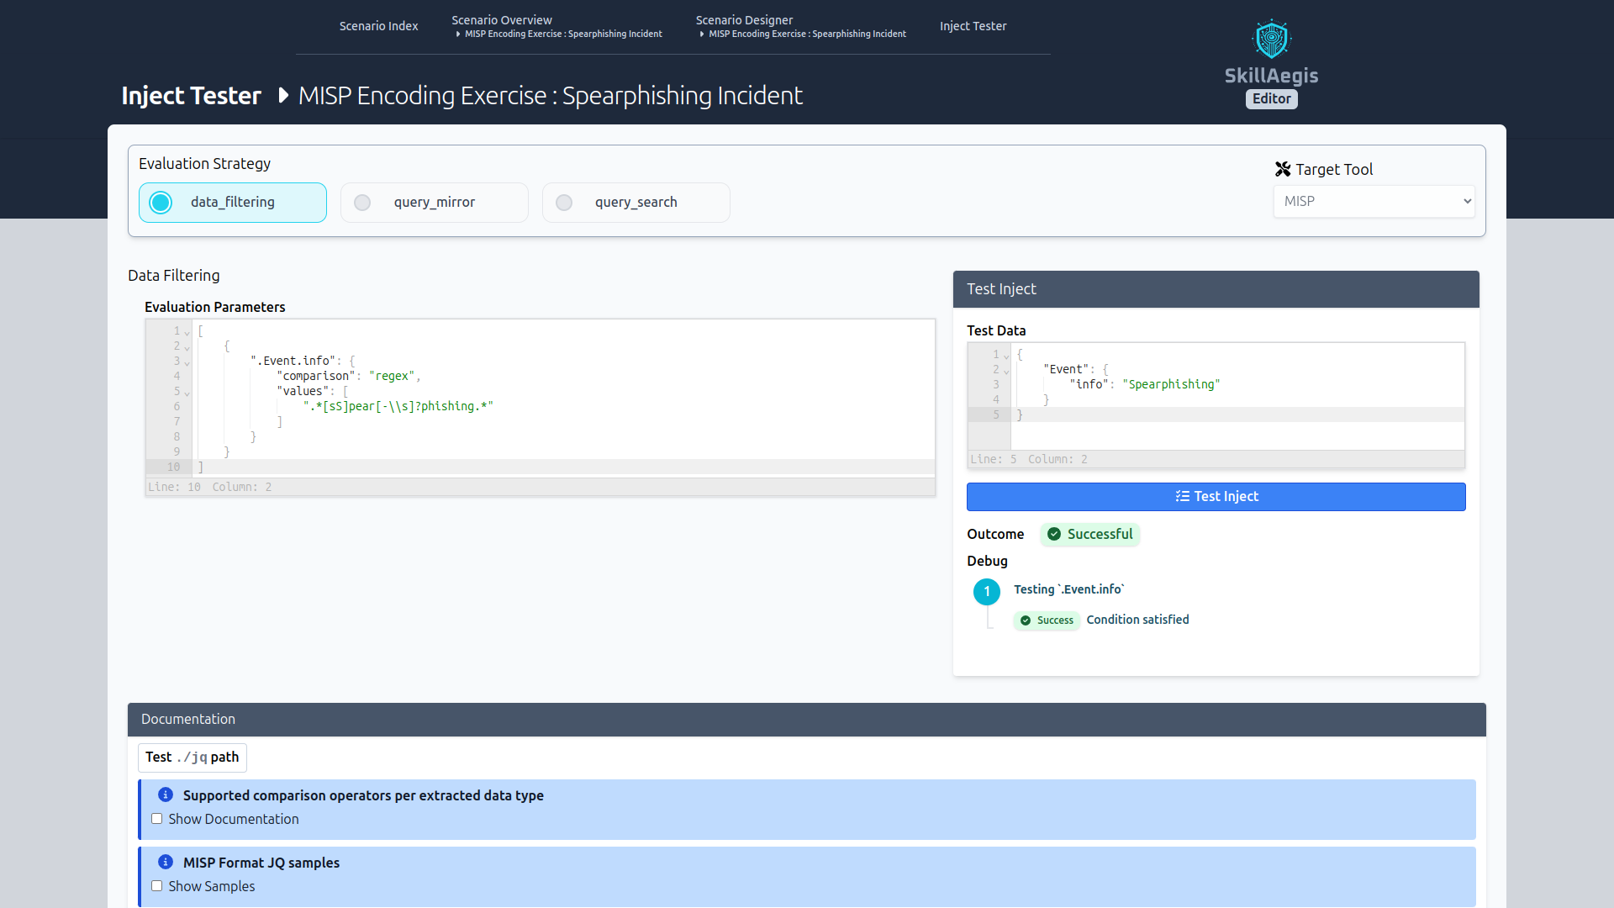
Task: Select the query_search radio button
Action: [x=563, y=202]
